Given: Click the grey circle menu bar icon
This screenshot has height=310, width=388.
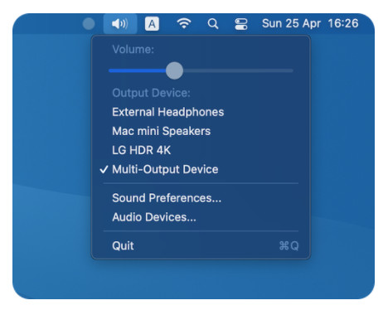Looking at the screenshot, I should click(89, 24).
